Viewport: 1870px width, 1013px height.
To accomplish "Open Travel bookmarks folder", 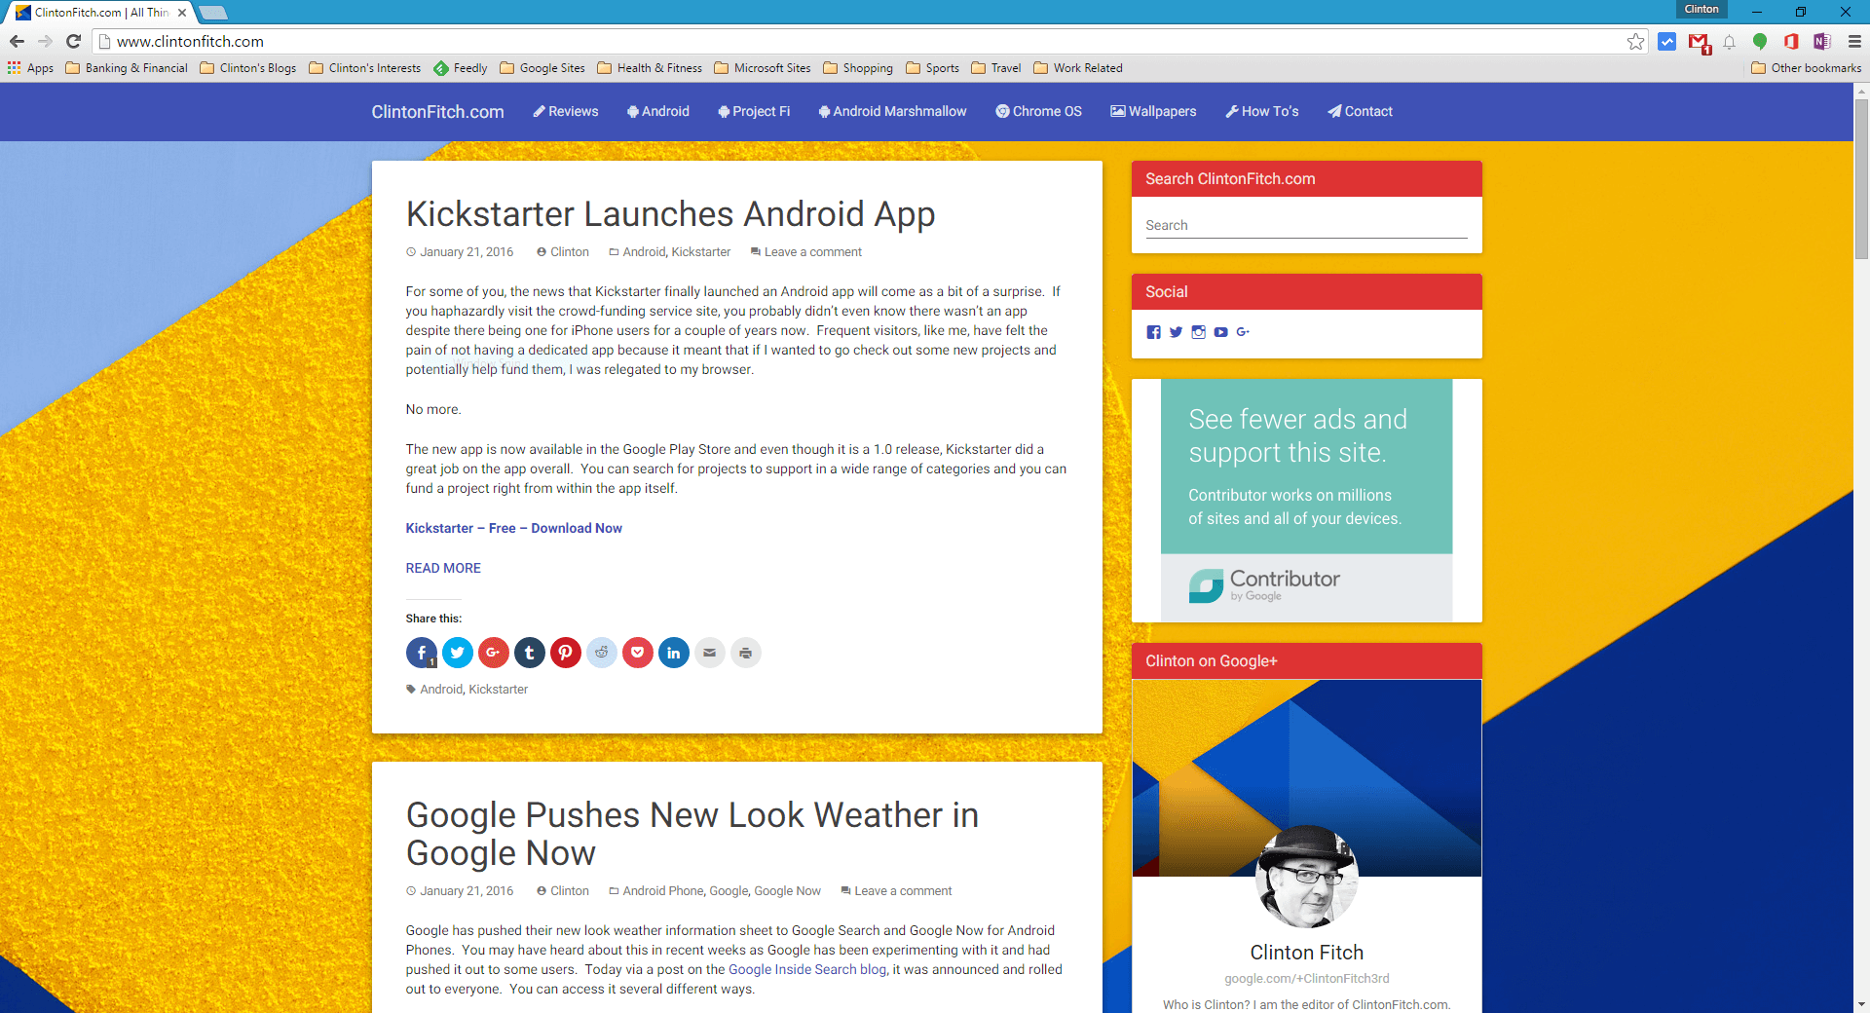I will (x=996, y=68).
